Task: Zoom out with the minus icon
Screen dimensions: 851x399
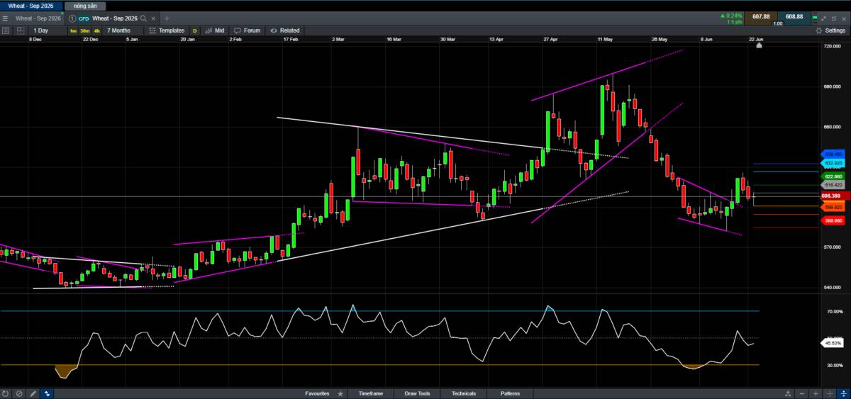Action: click(802, 393)
